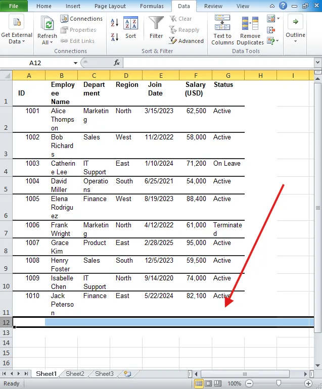The width and height of the screenshot is (322, 389).
Task: Open the Sort dialog button
Action: coord(130,28)
